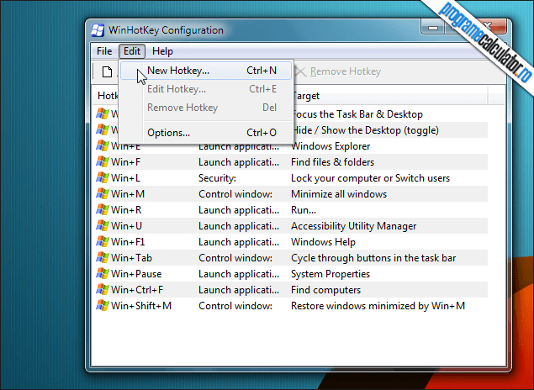Choose Remove Hotkey Del menu entry
The width and height of the screenshot is (534, 390).
[206, 108]
